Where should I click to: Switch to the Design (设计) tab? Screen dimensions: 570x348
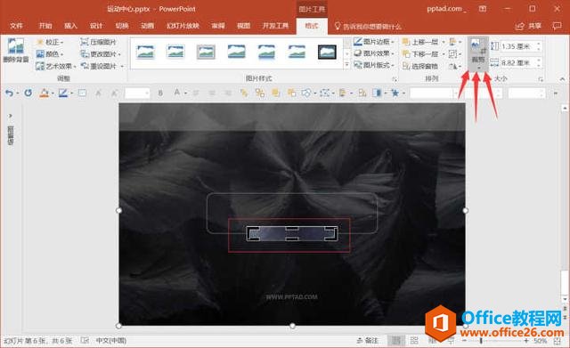[96, 26]
